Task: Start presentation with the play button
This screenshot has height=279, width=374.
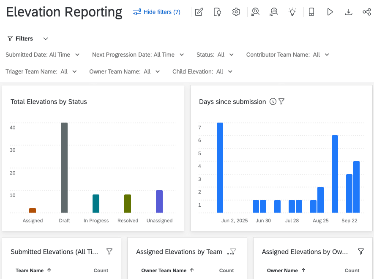Action: pos(330,12)
